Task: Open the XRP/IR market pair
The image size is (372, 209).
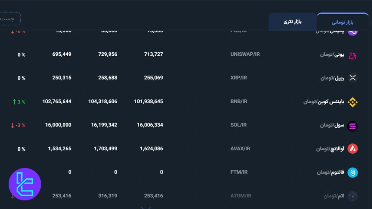Action: click(x=239, y=78)
